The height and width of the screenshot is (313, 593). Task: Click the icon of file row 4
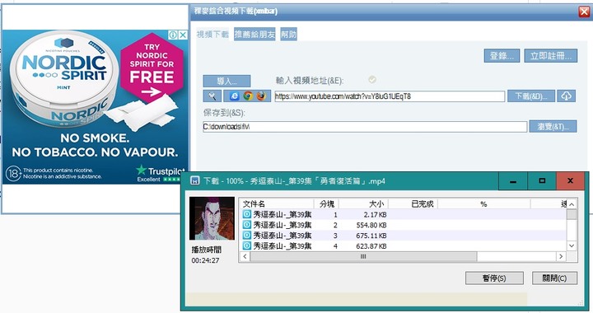tap(246, 246)
